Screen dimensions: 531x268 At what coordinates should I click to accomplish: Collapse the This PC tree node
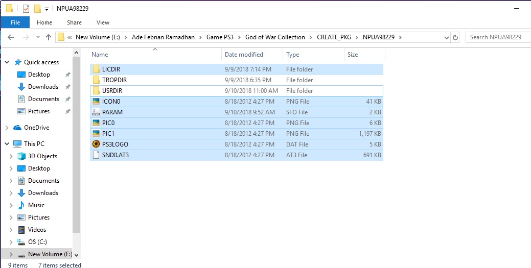click(7, 144)
